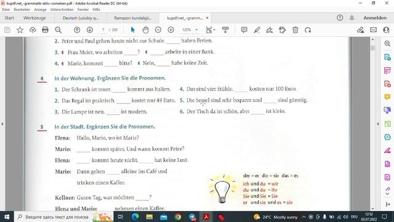Open the Bearbeiten menu
This screenshot has height=222, width=394.
pyautogui.click(x=22, y=10)
